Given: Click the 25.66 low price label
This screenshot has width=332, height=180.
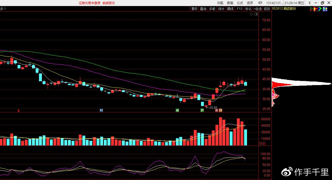Looking at the screenshot, I should click(x=213, y=108).
